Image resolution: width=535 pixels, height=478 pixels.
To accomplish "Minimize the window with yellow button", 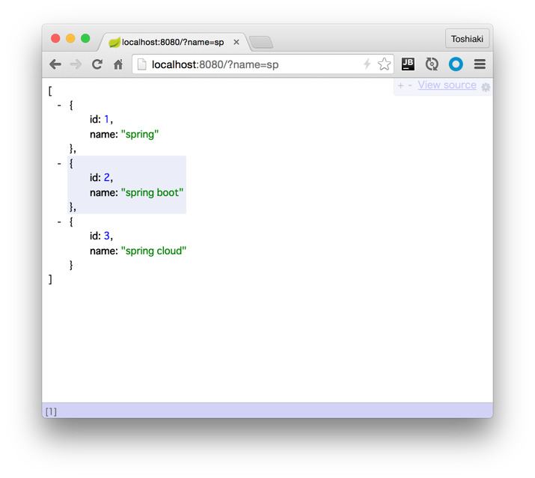I will point(70,38).
